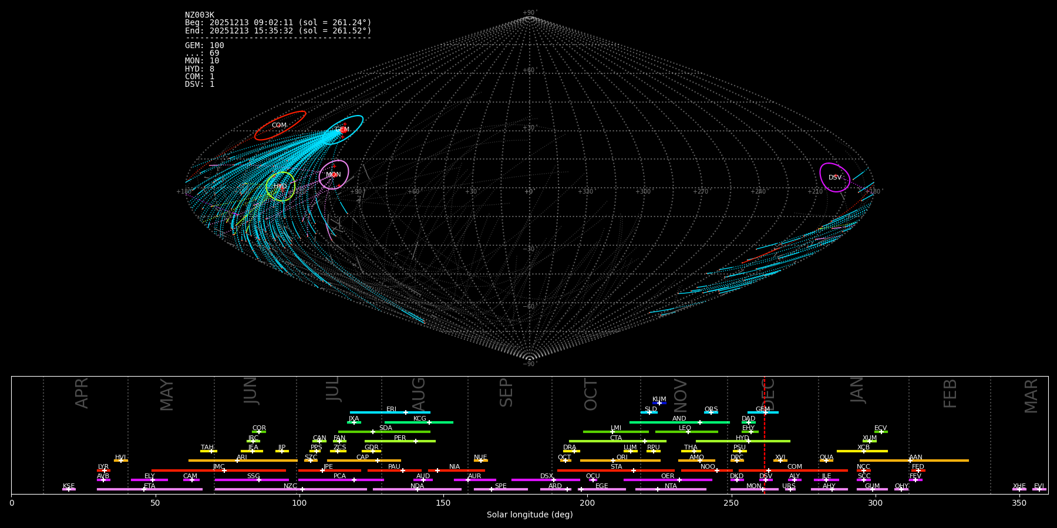Image resolution: width=1057 pixels, height=528 pixels.
Task: Click the DAD shower bar in timeline
Action: coord(749,422)
